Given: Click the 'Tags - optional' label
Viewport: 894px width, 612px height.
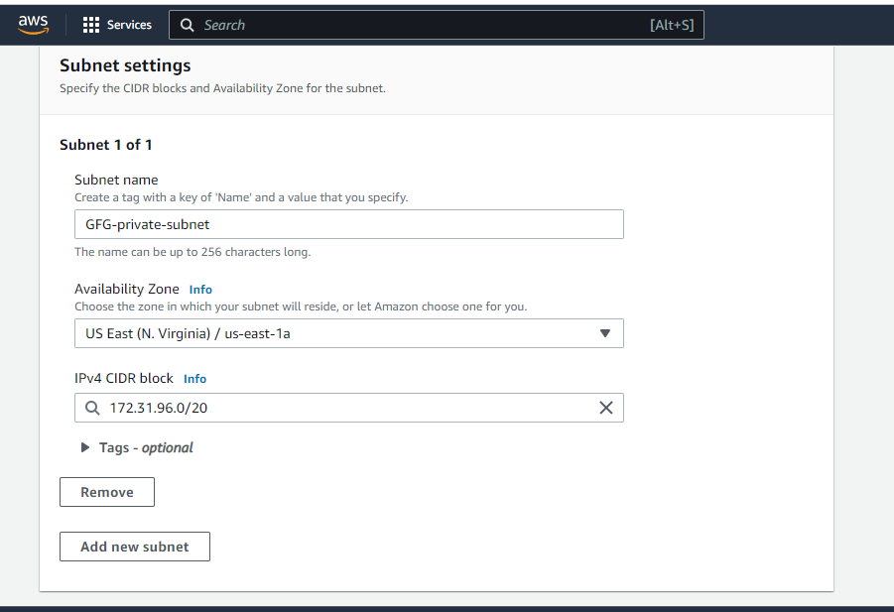Looking at the screenshot, I should tap(146, 447).
